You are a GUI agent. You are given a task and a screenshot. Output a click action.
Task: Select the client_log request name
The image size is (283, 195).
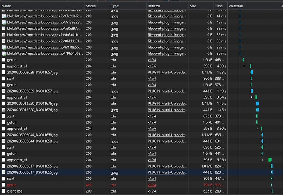coord(15,191)
